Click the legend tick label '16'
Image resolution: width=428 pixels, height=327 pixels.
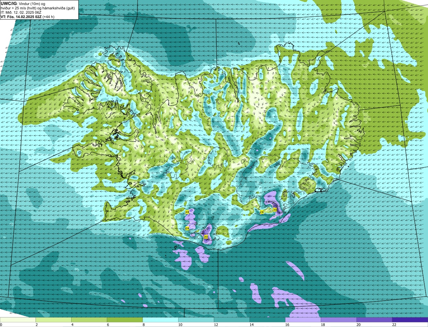click(x=287, y=325)
